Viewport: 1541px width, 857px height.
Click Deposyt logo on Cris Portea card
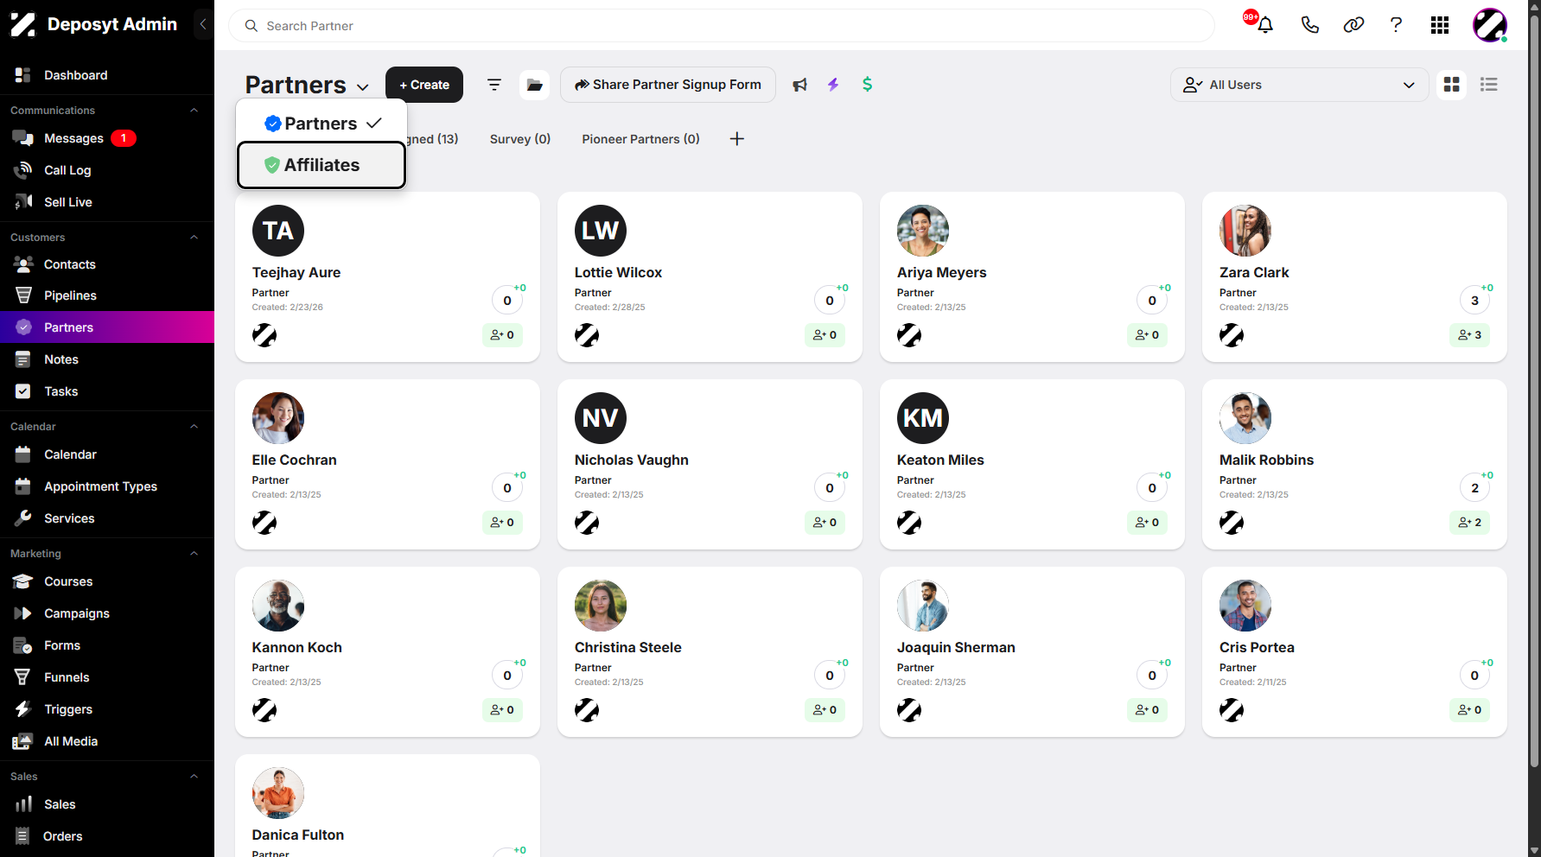pos(1232,710)
